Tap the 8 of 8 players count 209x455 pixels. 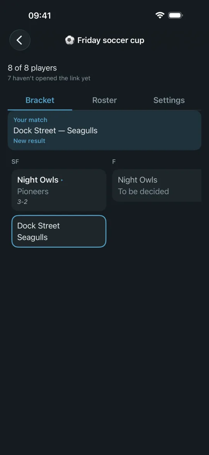[32, 68]
